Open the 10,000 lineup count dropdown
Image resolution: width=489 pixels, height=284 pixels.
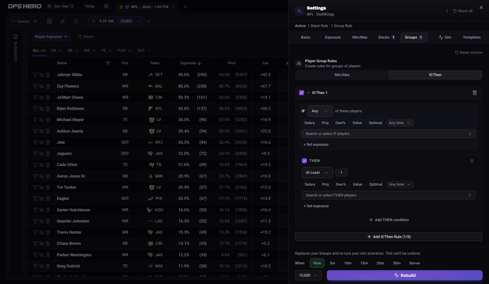point(308,275)
